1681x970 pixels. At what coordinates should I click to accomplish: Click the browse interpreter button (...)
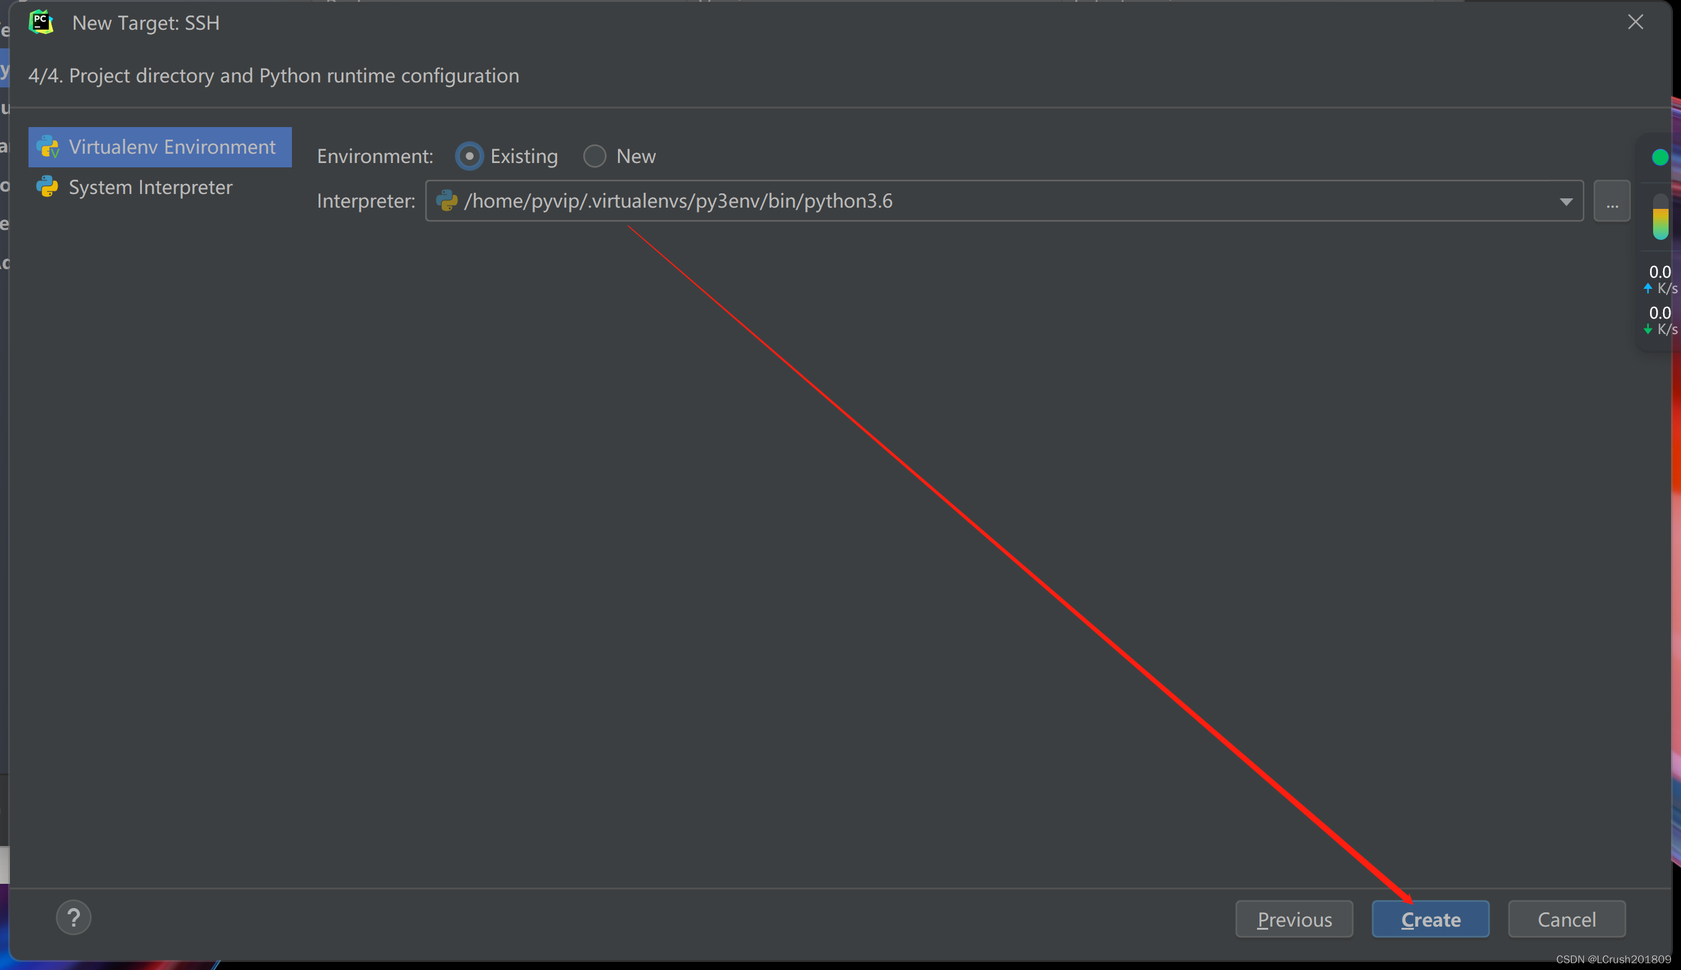click(x=1612, y=201)
